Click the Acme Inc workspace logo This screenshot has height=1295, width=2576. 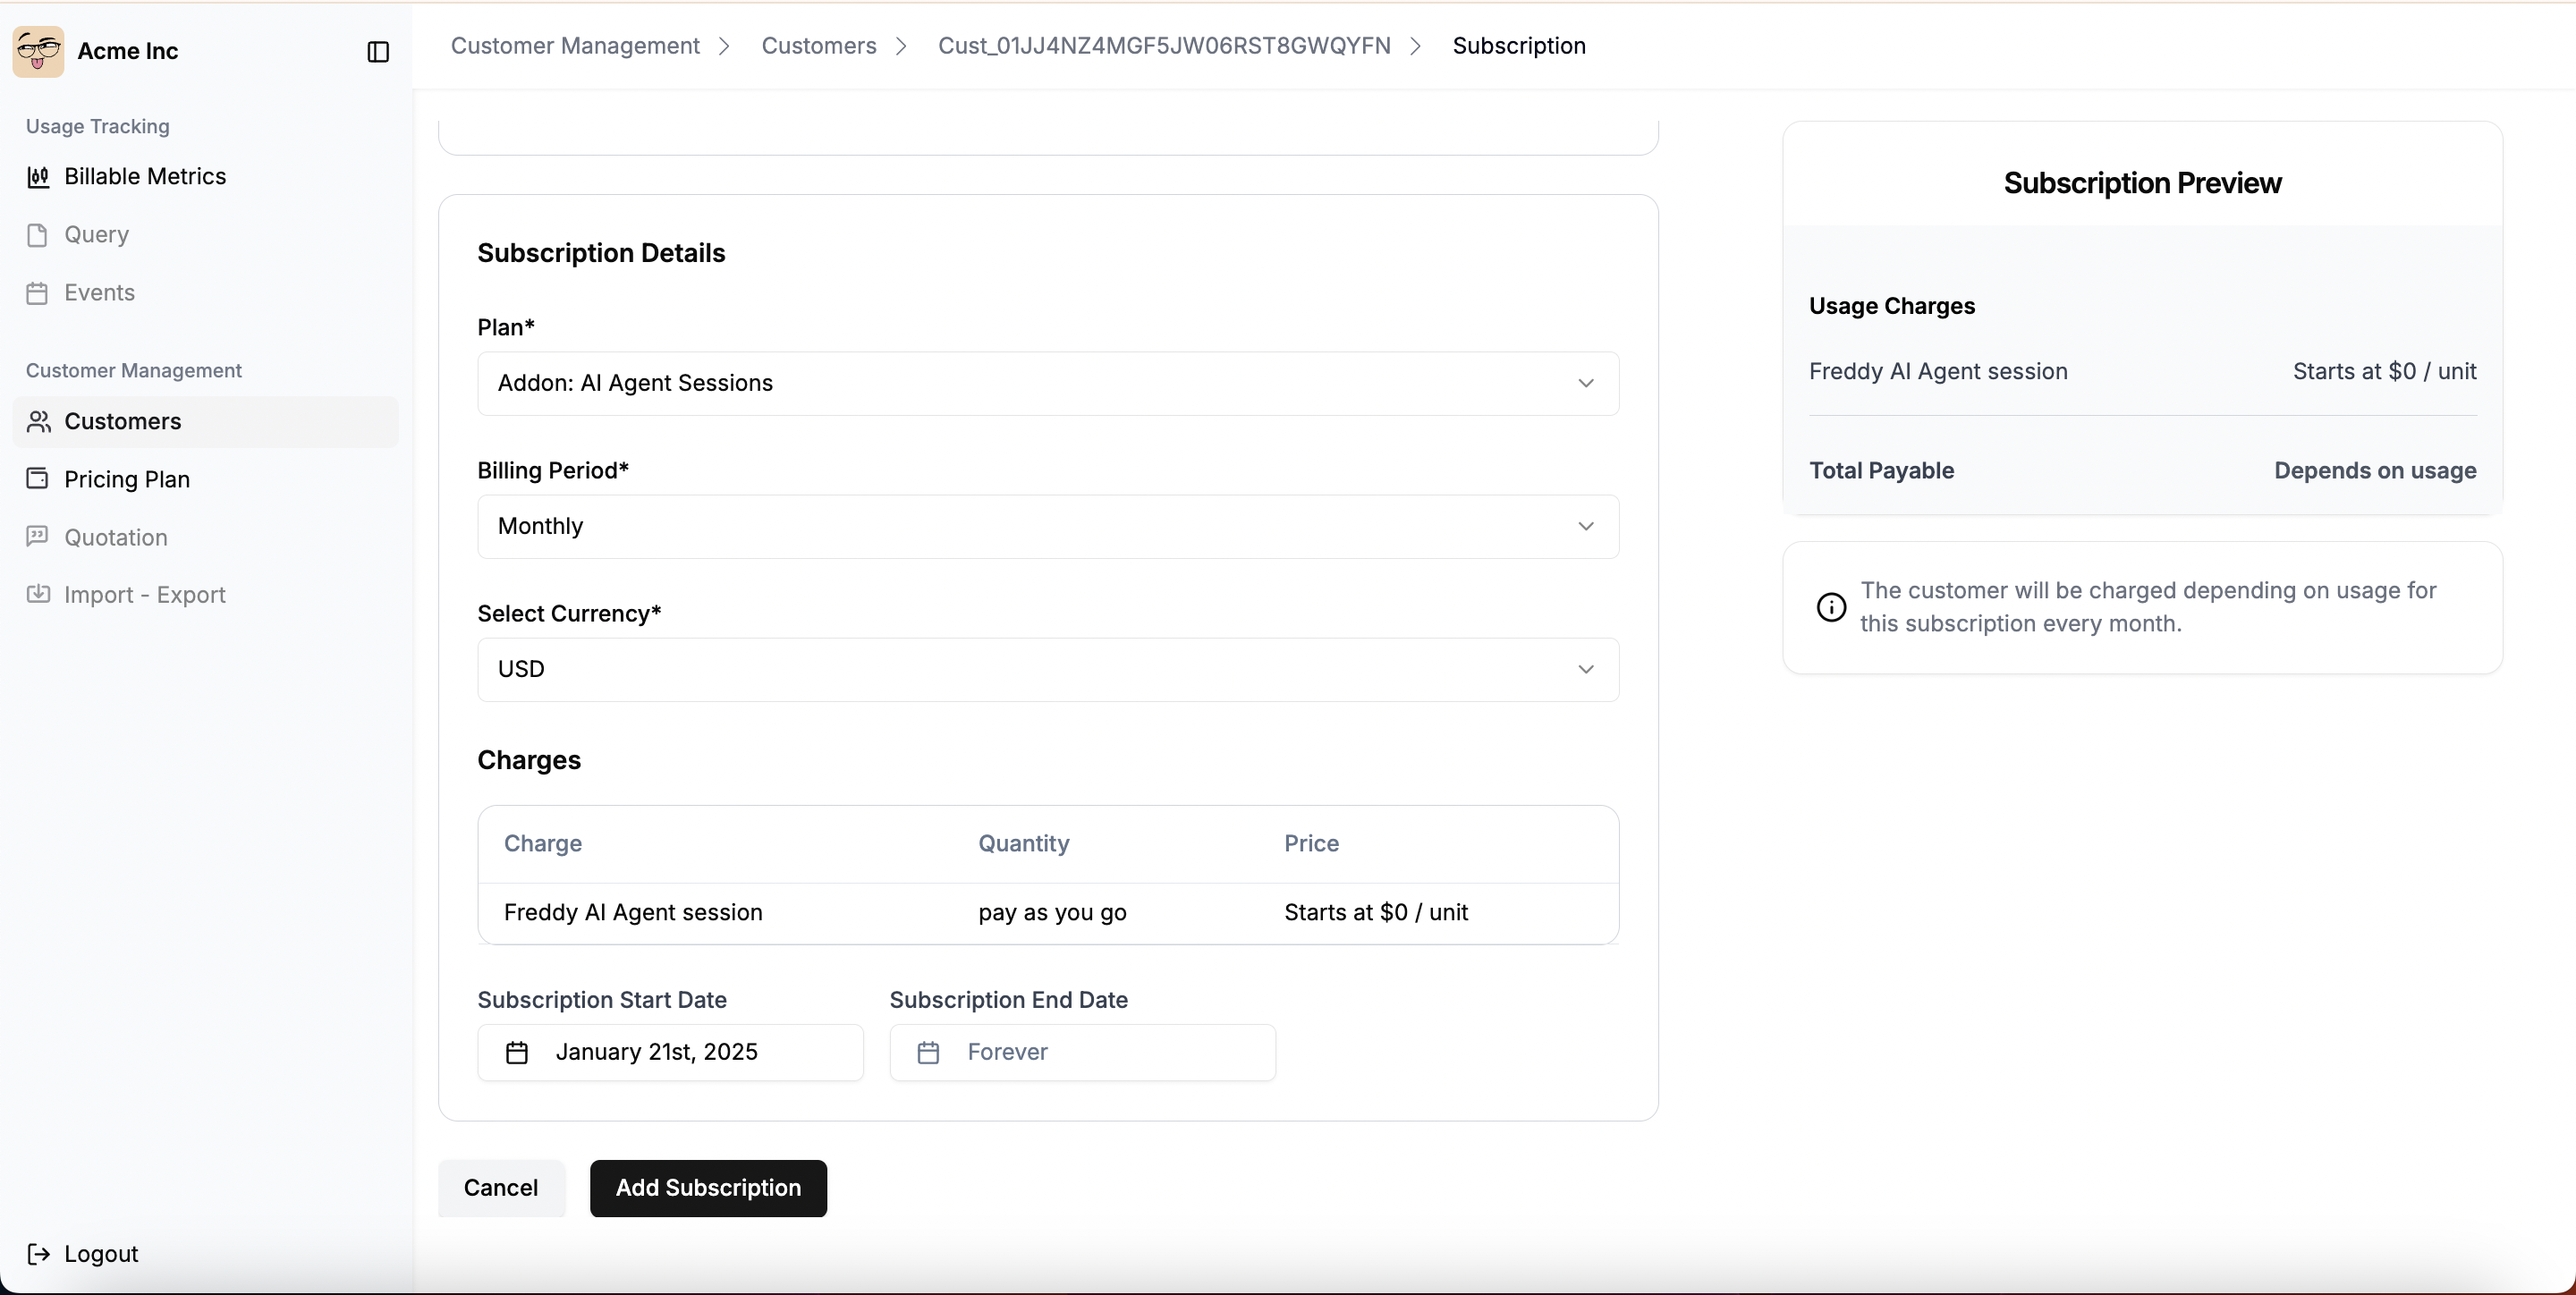coord(39,51)
